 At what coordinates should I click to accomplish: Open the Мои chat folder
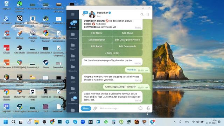tap(72, 79)
